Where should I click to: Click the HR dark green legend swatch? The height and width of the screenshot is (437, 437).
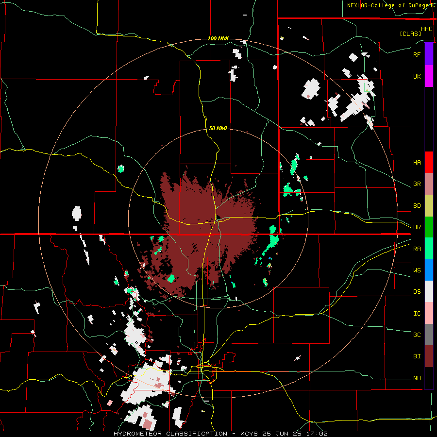point(429,227)
